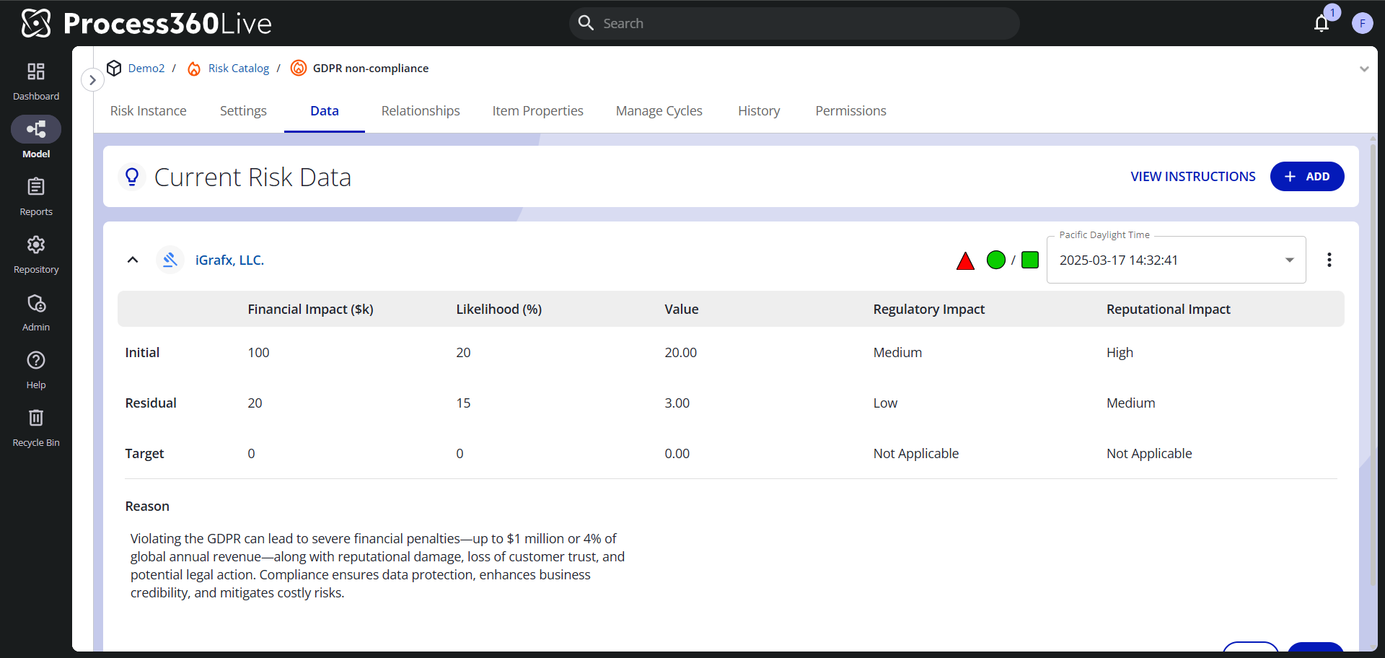Open the Dashboard from the sidebar

point(36,80)
